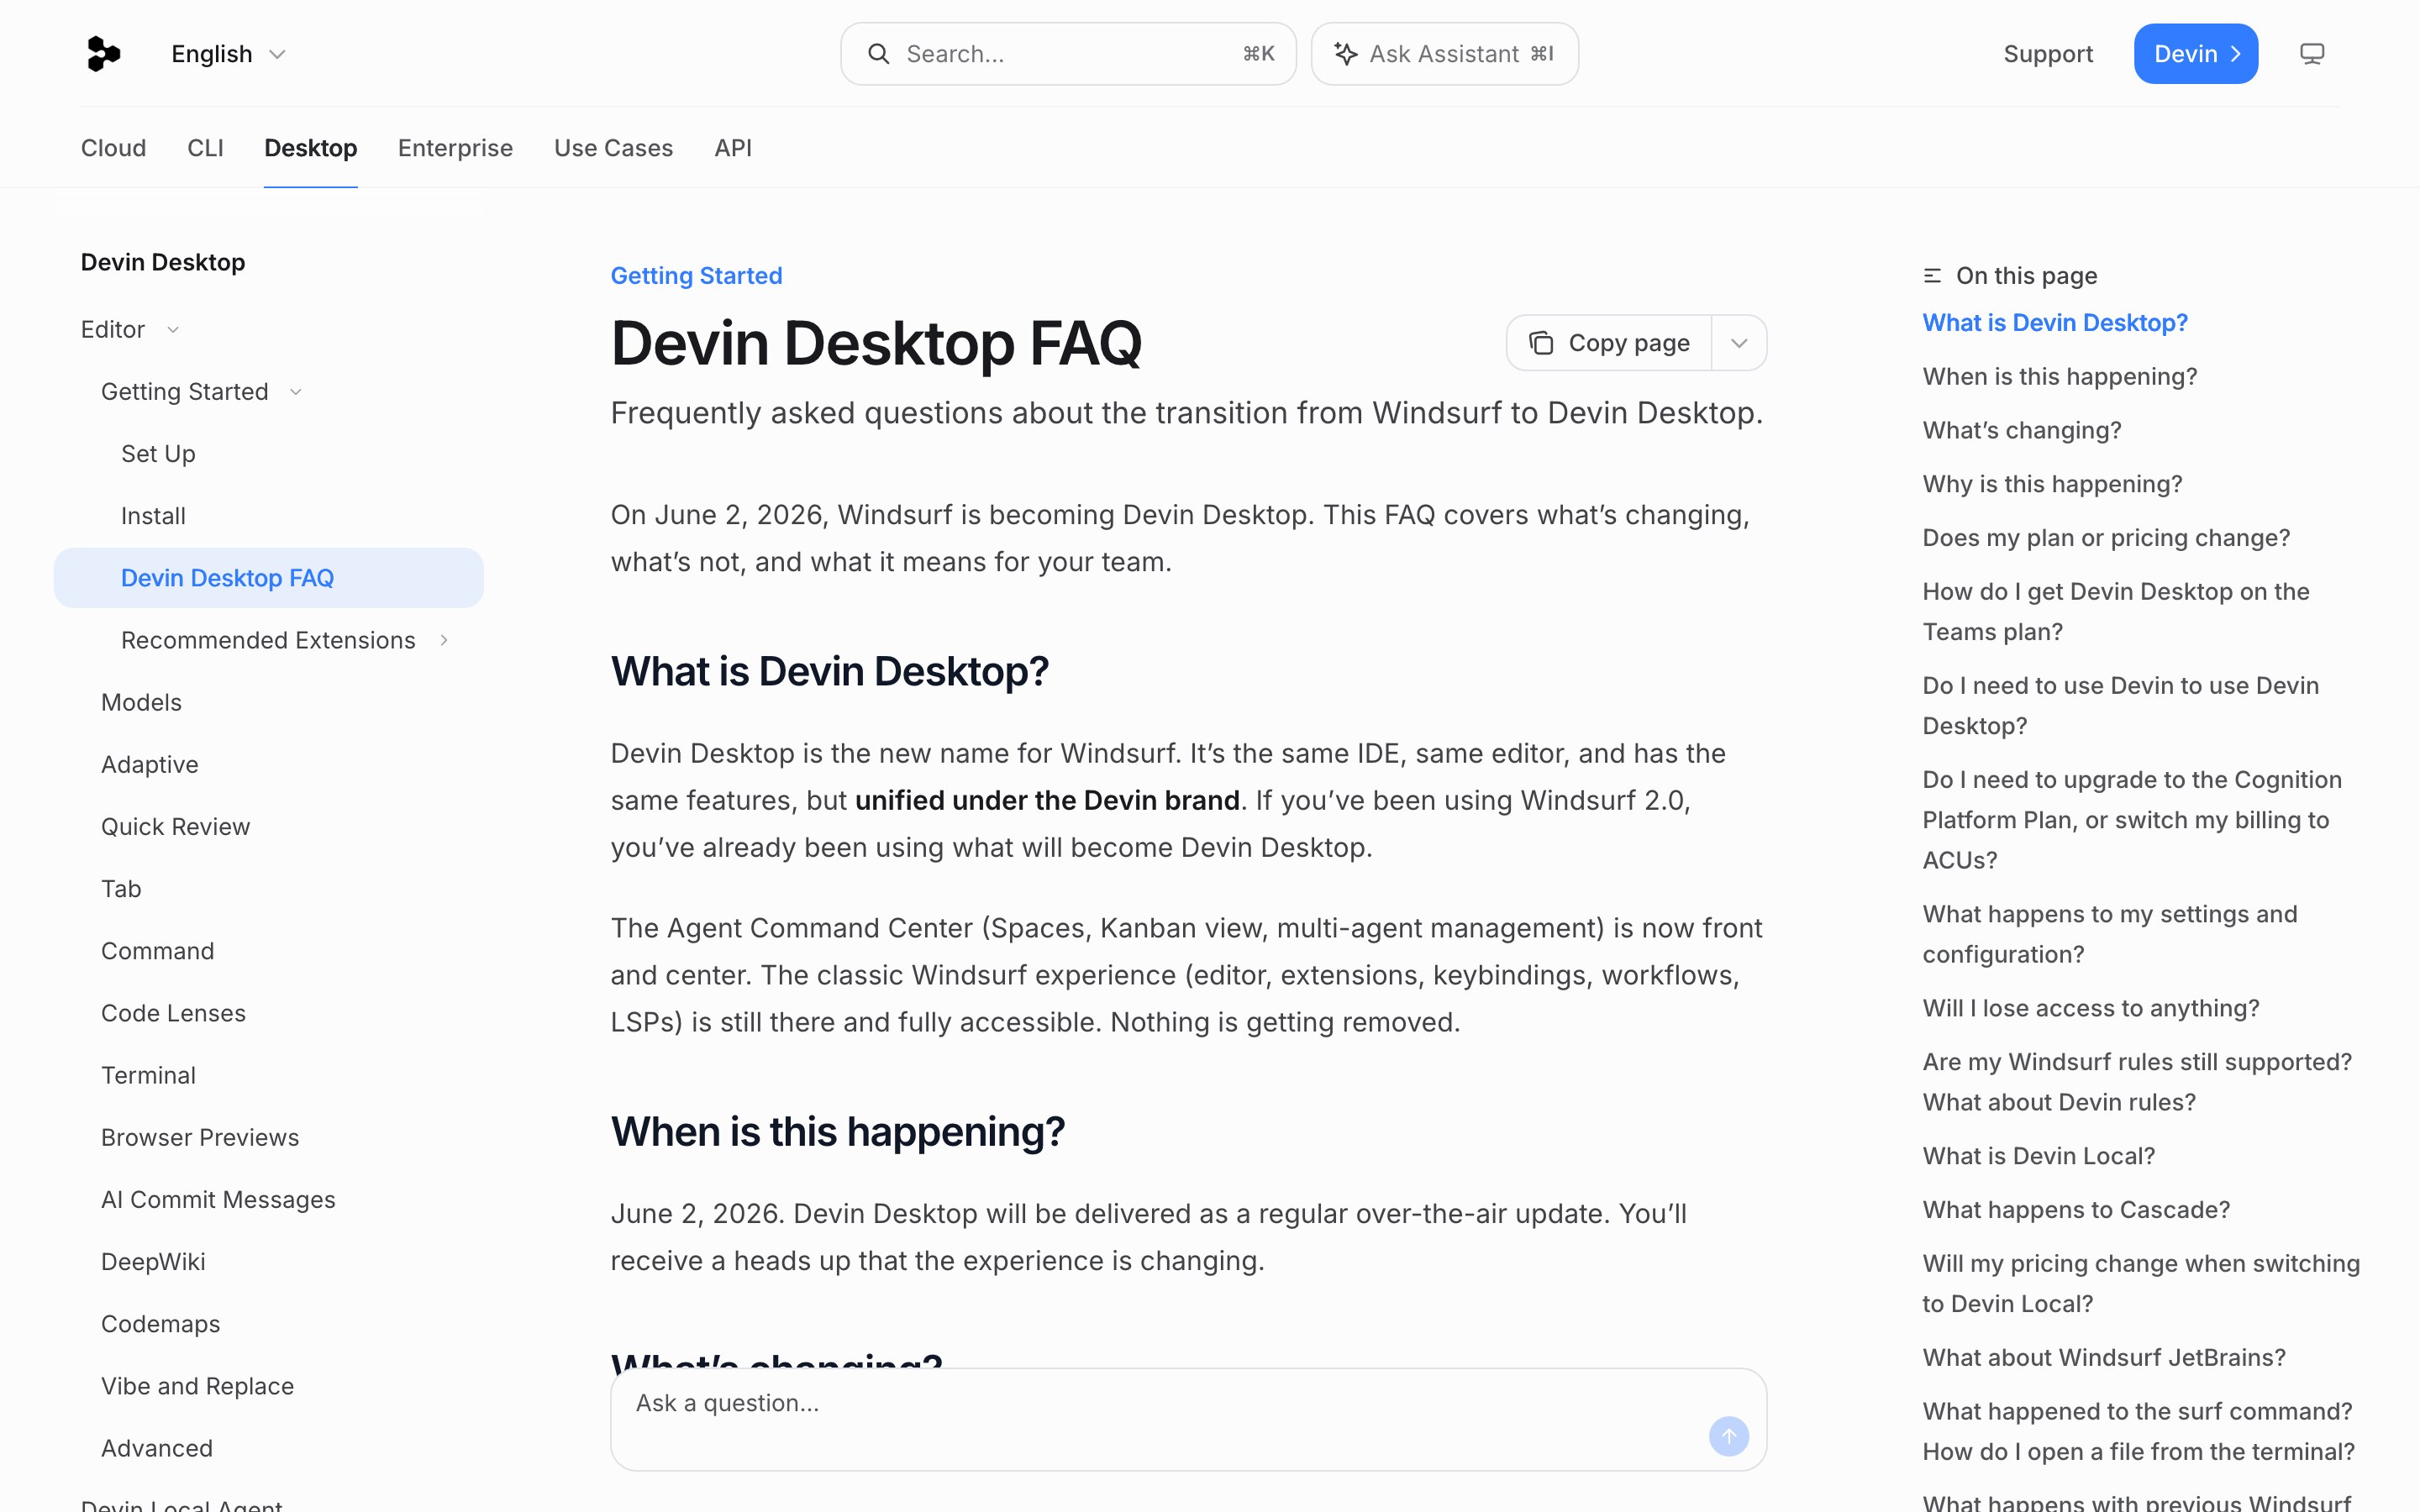Jump to Will I lose access to anything?

[x=2091, y=1008]
